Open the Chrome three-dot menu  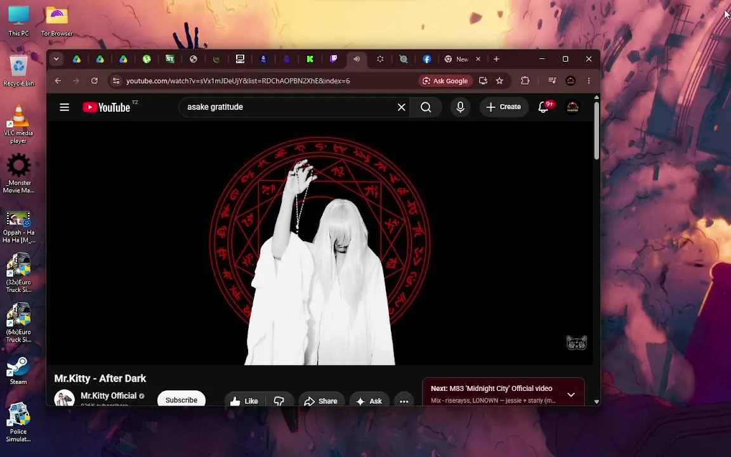pyautogui.click(x=589, y=81)
